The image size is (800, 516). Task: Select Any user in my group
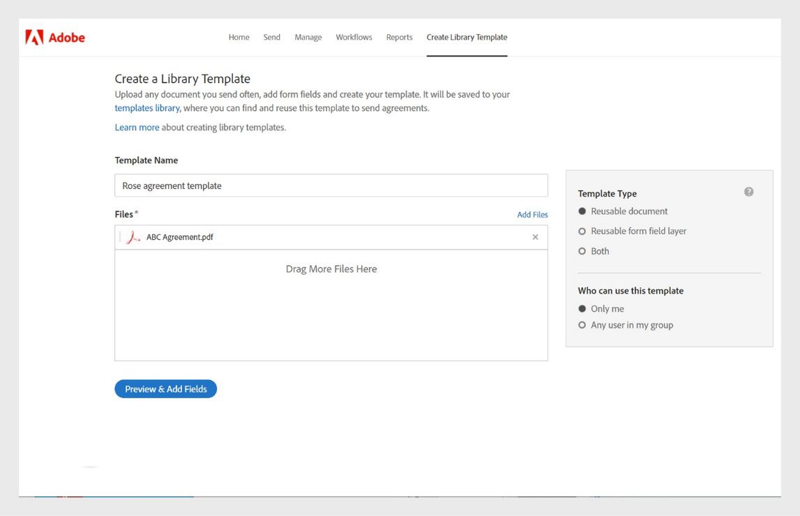[582, 324]
